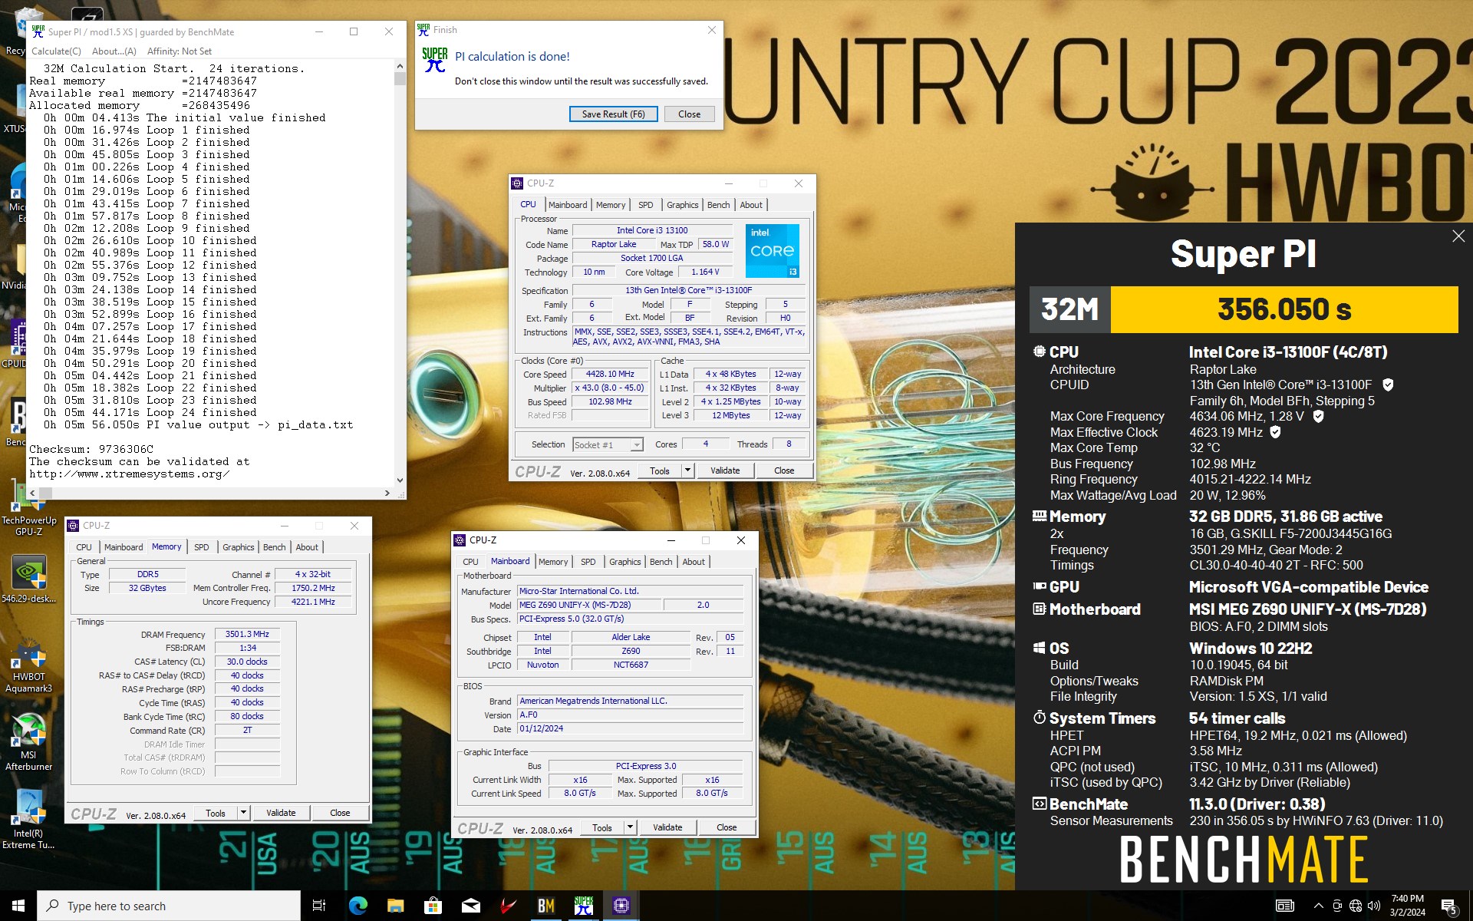Open About...(A) menu in Super PI
Screen dimensions: 1473x921
point(114,51)
